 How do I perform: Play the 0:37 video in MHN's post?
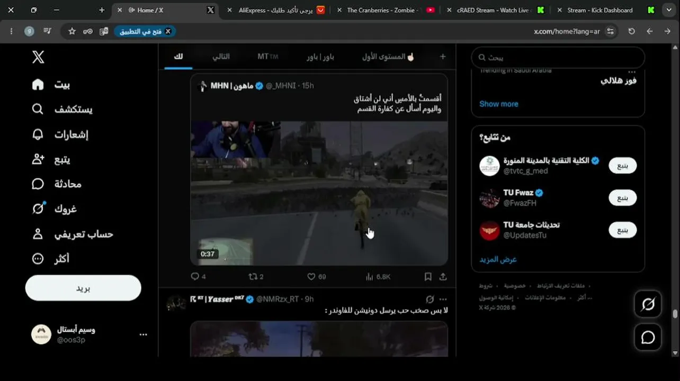pos(319,193)
